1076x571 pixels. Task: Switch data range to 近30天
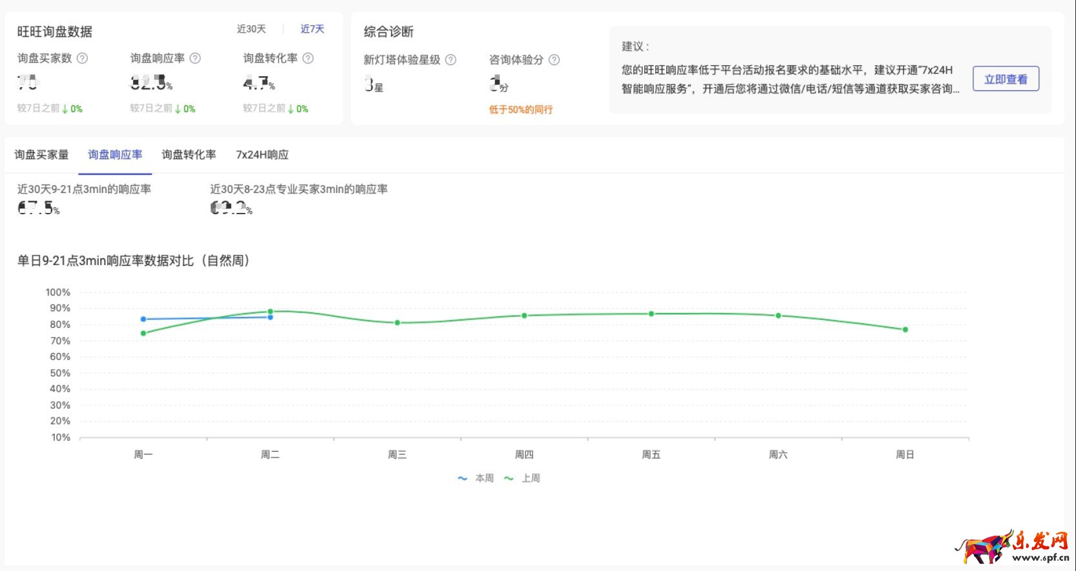251,29
